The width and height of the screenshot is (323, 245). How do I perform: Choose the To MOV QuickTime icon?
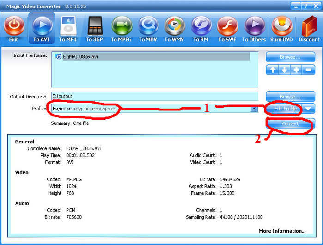tap(148, 26)
